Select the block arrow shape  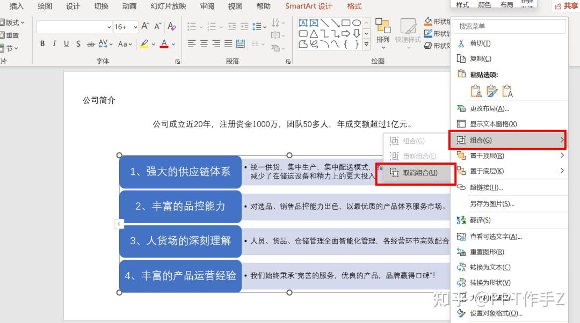[x=345, y=33]
